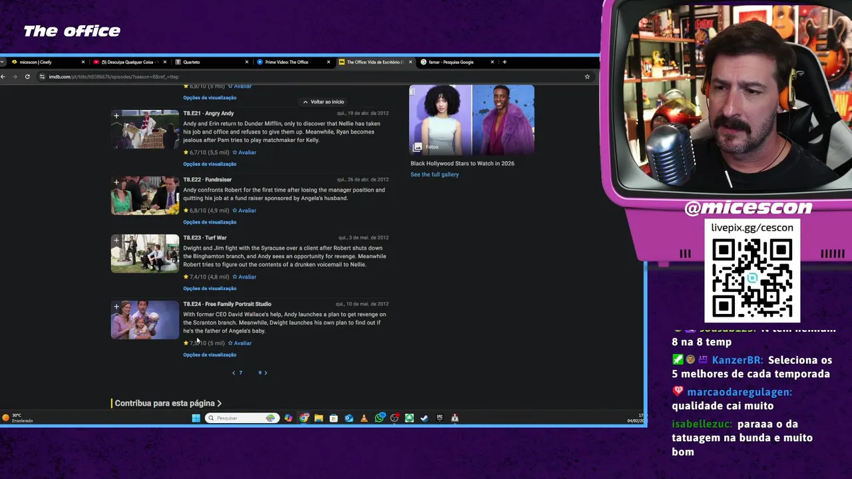Open See the full gallery link

[x=435, y=174]
